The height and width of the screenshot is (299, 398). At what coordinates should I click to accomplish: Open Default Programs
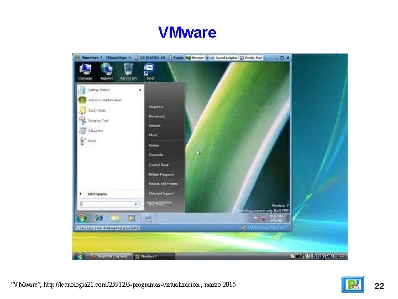pos(161,174)
